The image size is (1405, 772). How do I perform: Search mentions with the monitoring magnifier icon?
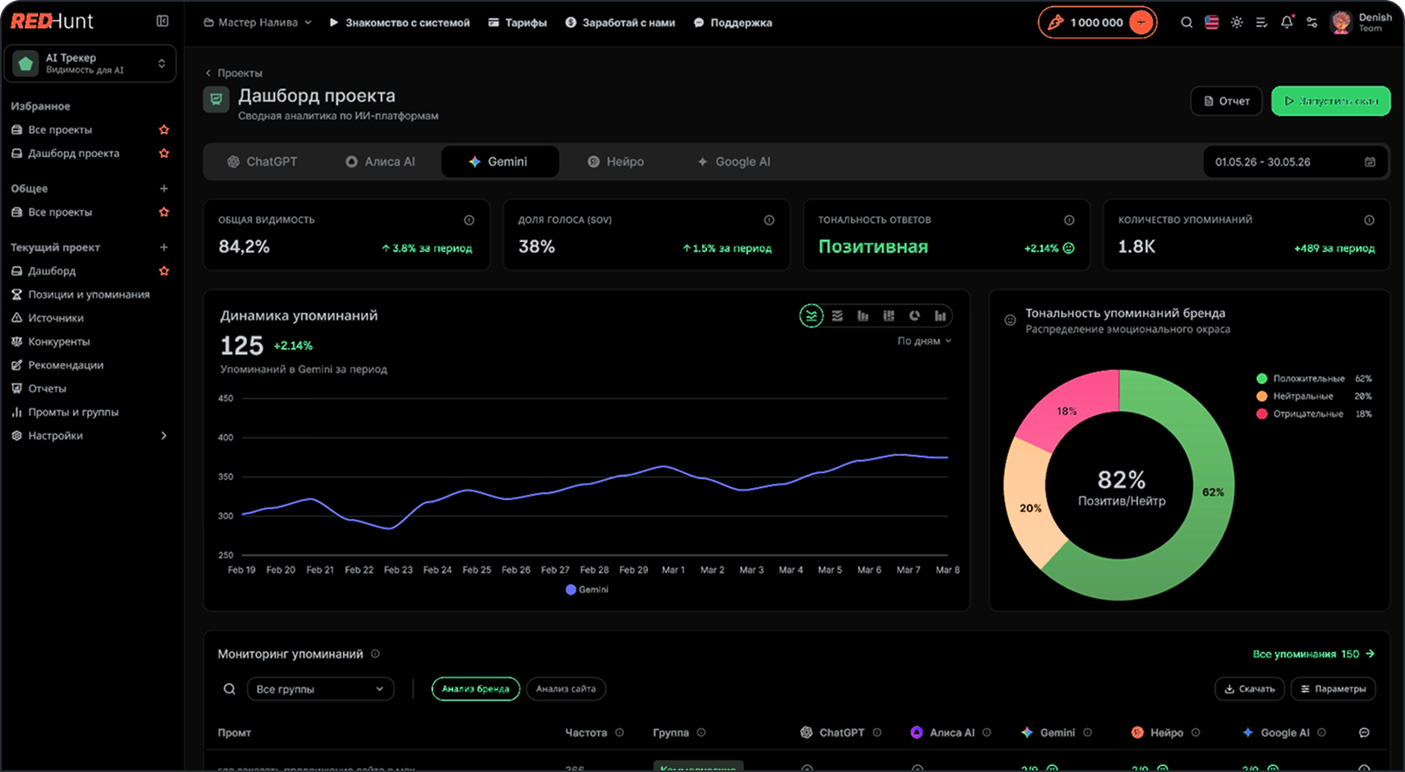229,689
